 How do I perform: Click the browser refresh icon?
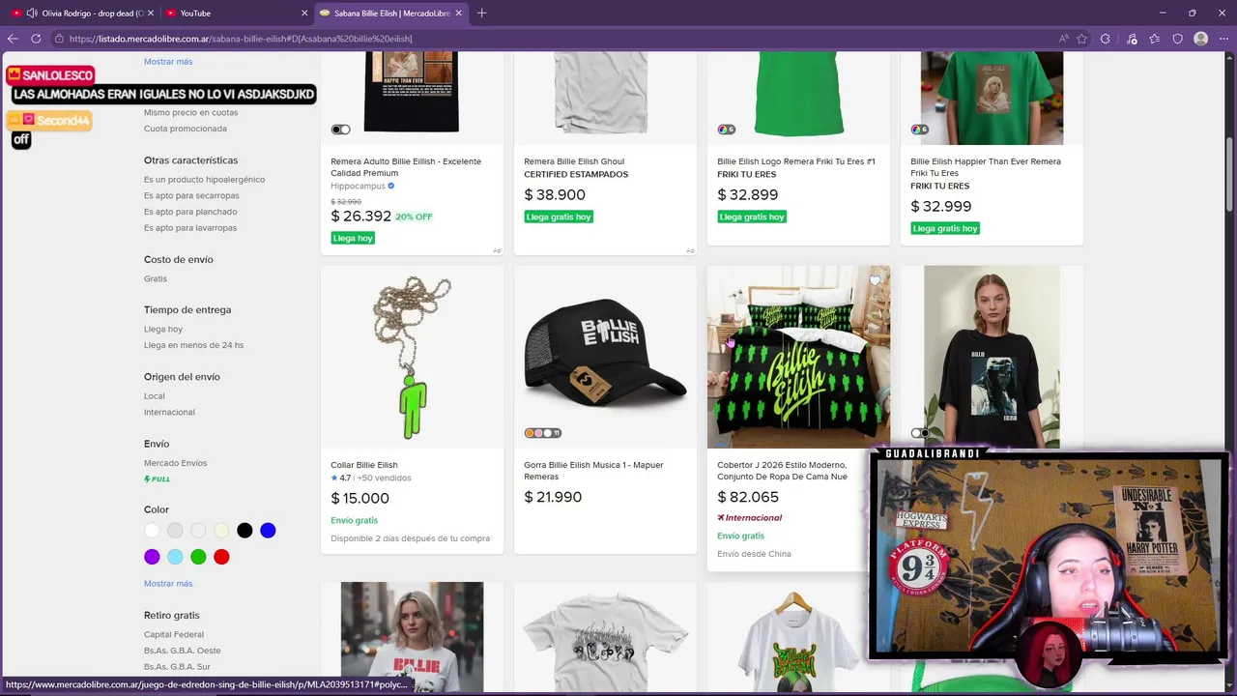coord(36,39)
